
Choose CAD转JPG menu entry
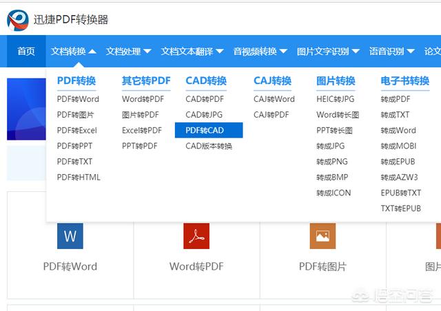204,115
